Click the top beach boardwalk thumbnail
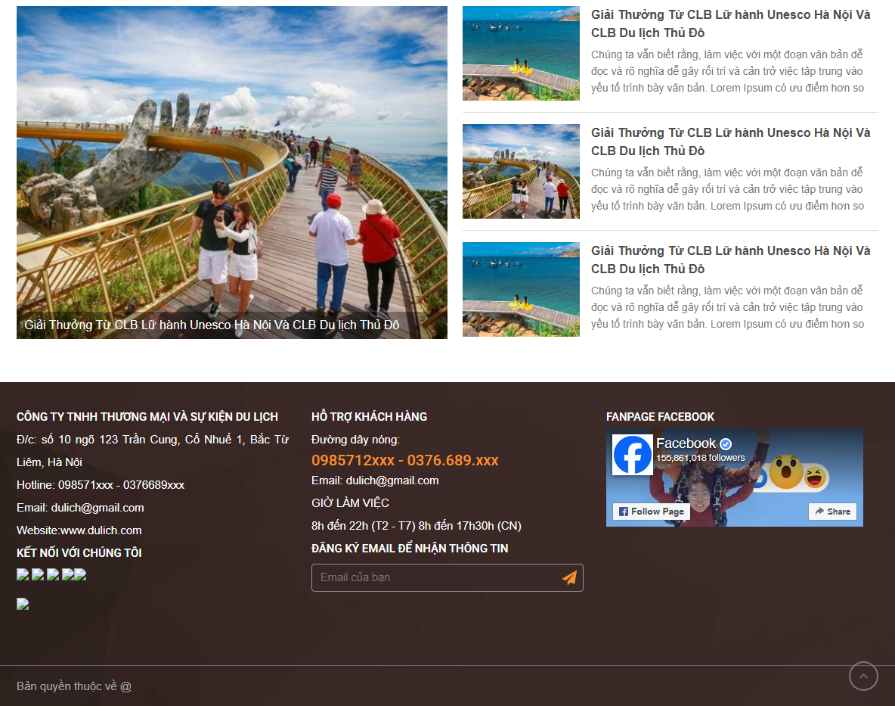 click(521, 53)
